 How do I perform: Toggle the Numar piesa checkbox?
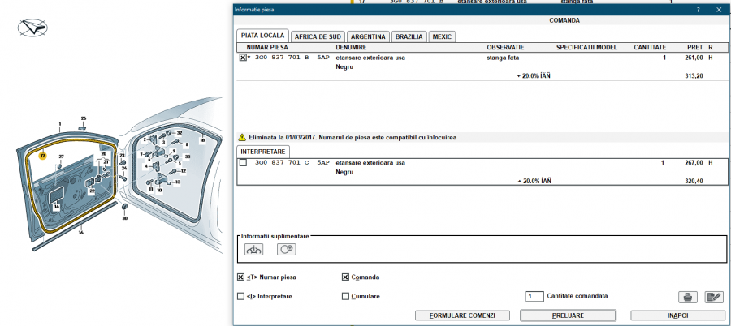click(240, 277)
